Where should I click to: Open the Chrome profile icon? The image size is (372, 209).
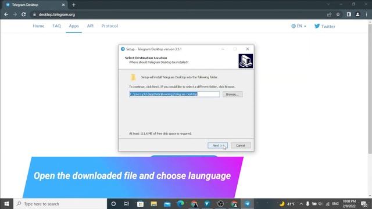click(357, 15)
